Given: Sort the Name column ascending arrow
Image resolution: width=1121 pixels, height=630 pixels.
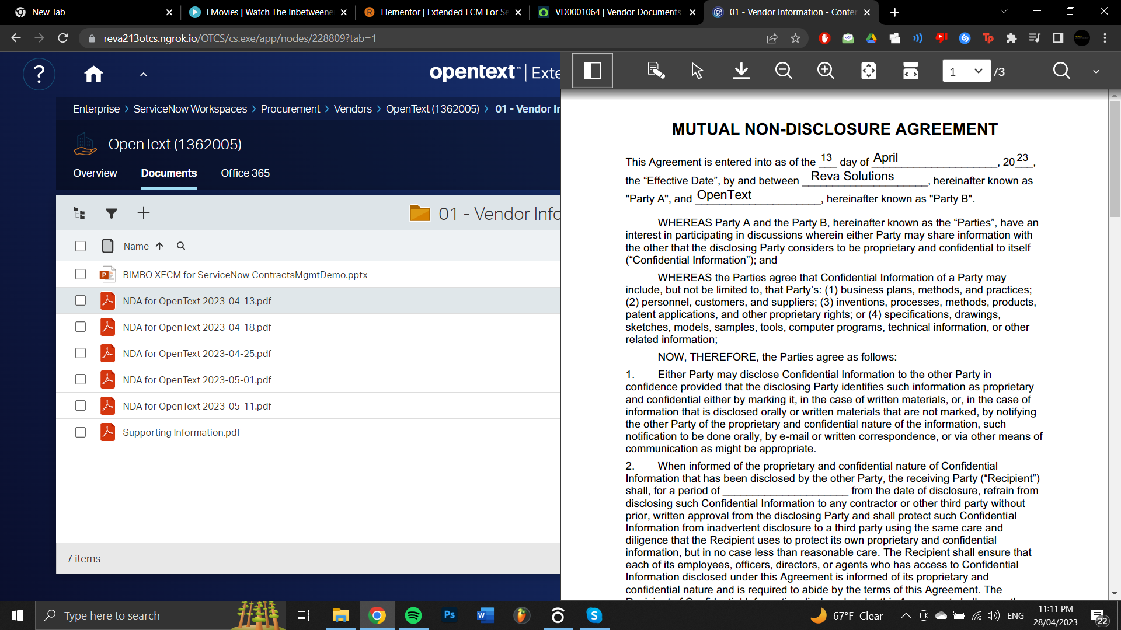Looking at the screenshot, I should tap(159, 246).
